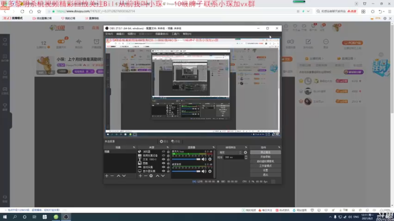Remove selected scene with minus icon
The height and width of the screenshot is (221, 394).
point(112,176)
